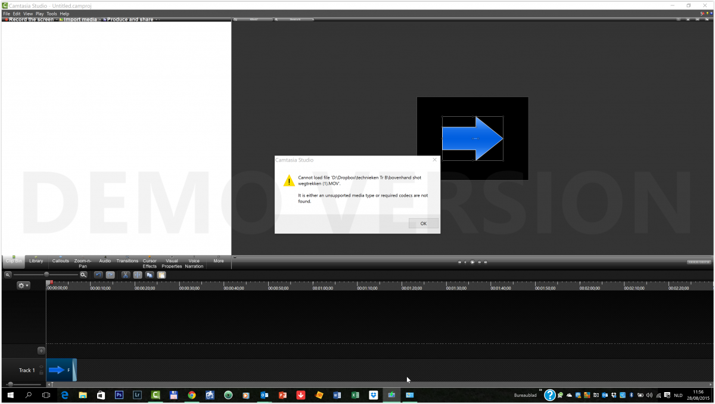Select the arrow clip on Track 1
Viewport: 715px width, 404px height.
pos(58,370)
